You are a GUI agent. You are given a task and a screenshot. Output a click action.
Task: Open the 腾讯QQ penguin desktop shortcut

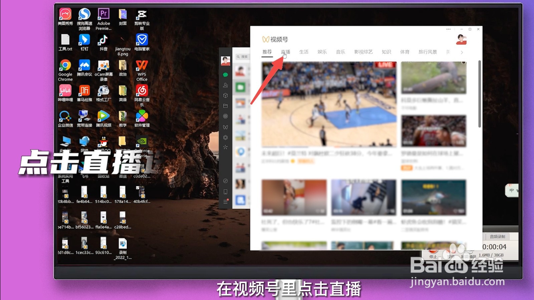click(103, 143)
